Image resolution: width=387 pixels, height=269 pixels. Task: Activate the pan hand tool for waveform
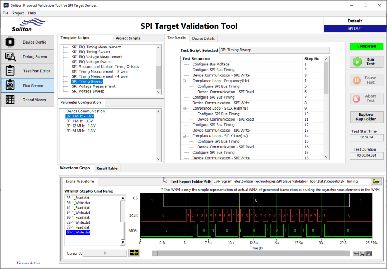point(368,253)
